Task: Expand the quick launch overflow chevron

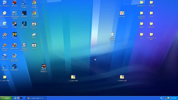Action: pyautogui.click(x=24, y=97)
